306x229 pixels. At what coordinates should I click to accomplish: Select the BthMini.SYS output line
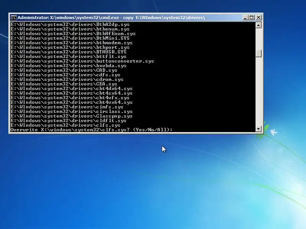pyautogui.click(x=70, y=38)
